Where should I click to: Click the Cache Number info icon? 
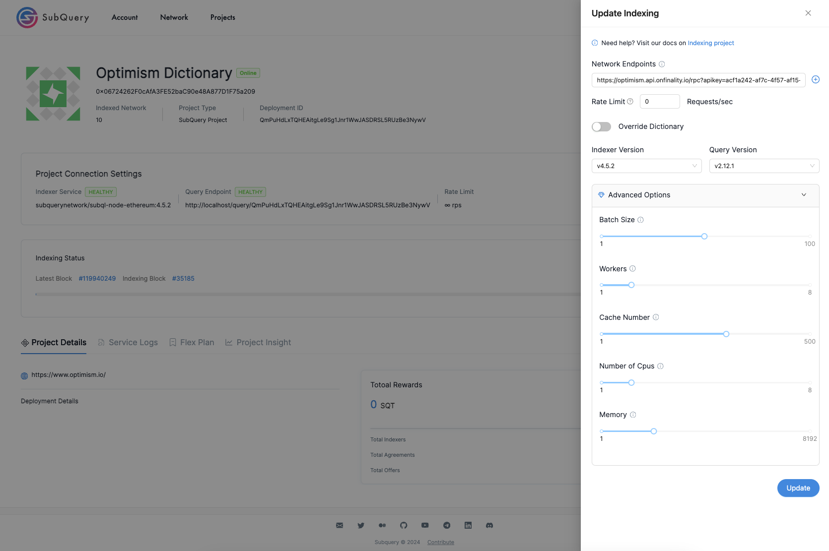656,317
